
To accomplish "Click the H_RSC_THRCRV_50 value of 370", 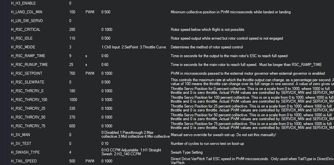I will [72, 117].
